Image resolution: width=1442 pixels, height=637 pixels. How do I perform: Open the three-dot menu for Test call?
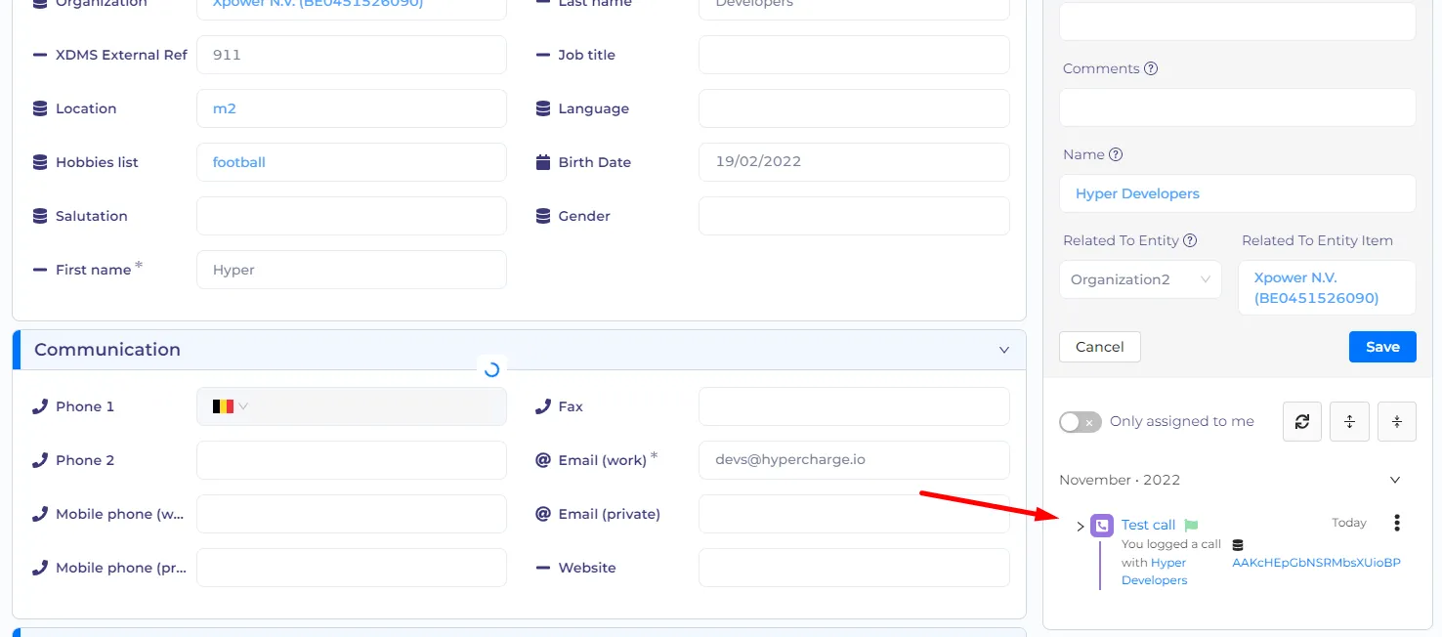[x=1397, y=524]
